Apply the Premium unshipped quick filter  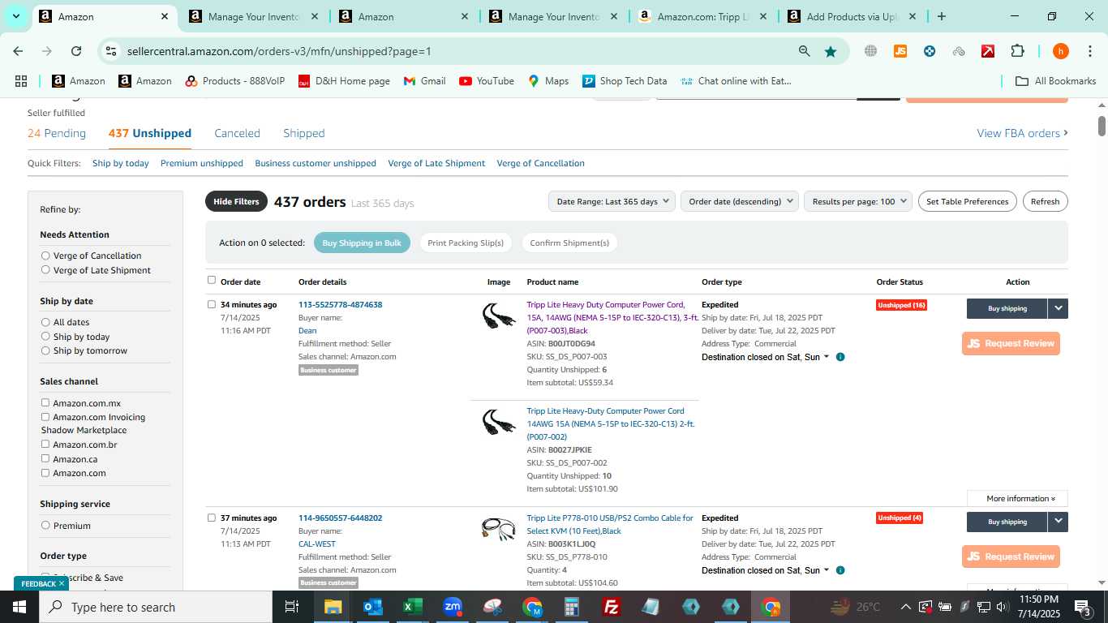202,163
